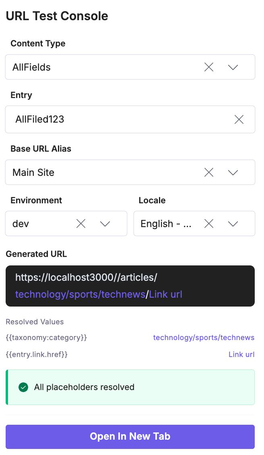Click the AllFields content type field
Screen dimensions: 264x455
[101, 67]
